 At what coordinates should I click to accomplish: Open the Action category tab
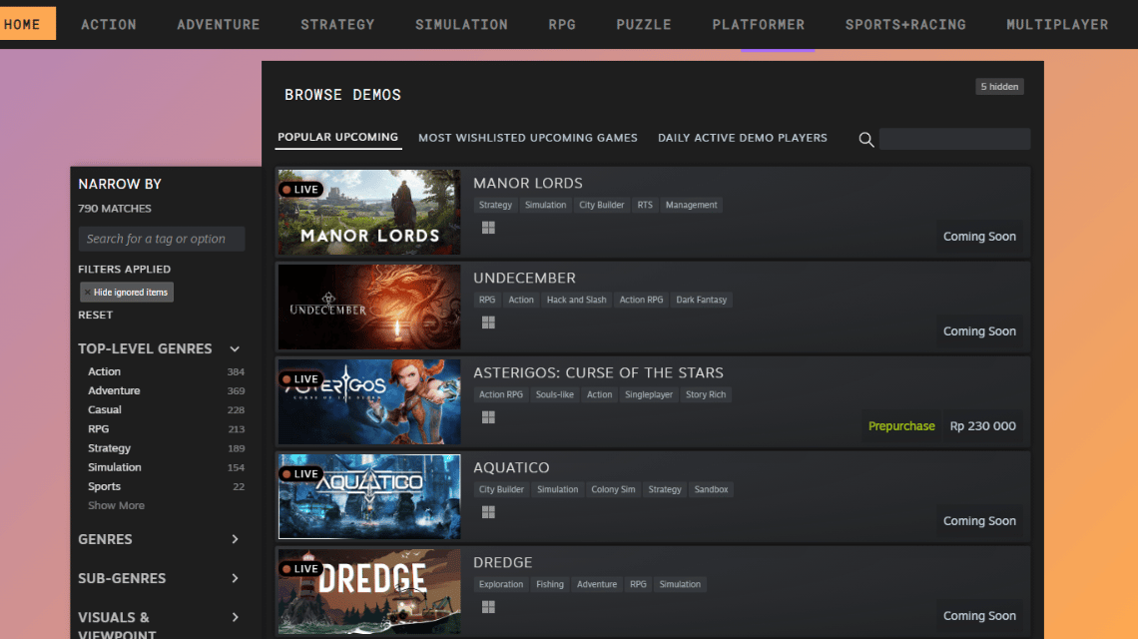click(x=109, y=25)
